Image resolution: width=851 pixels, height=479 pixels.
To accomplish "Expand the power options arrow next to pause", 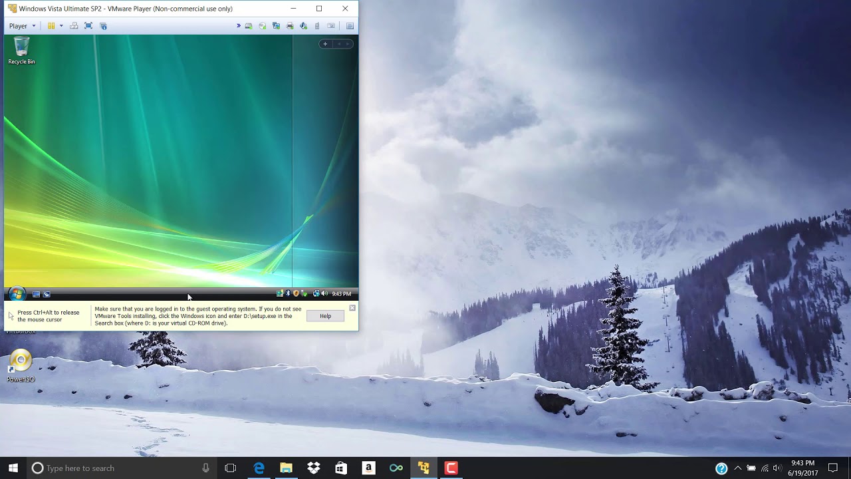I will 61,26.
